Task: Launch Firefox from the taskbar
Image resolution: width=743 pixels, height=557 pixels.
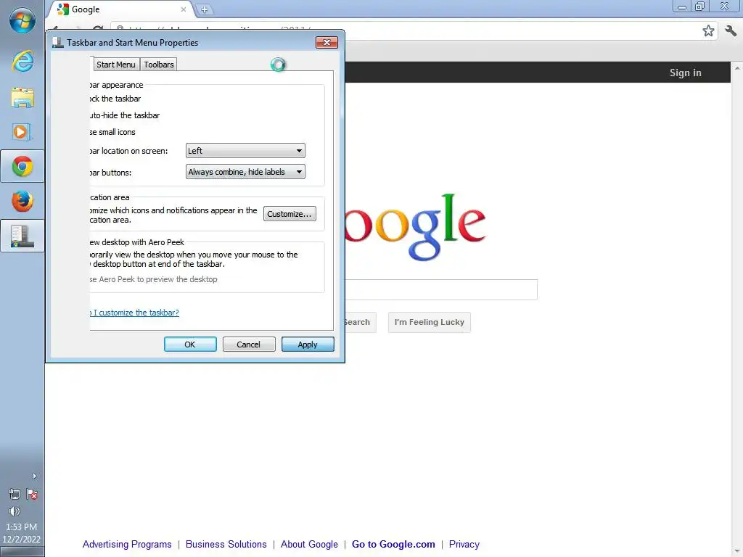Action: (x=22, y=202)
